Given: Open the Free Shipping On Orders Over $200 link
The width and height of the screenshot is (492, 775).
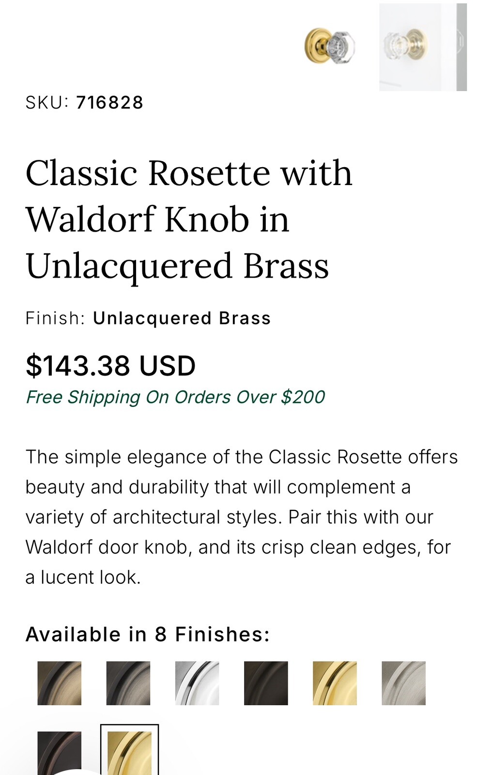Looking at the screenshot, I should [177, 397].
